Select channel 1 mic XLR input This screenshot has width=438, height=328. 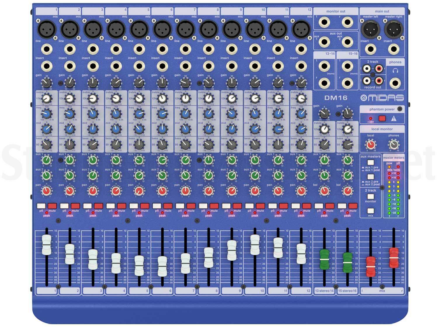(x=47, y=29)
